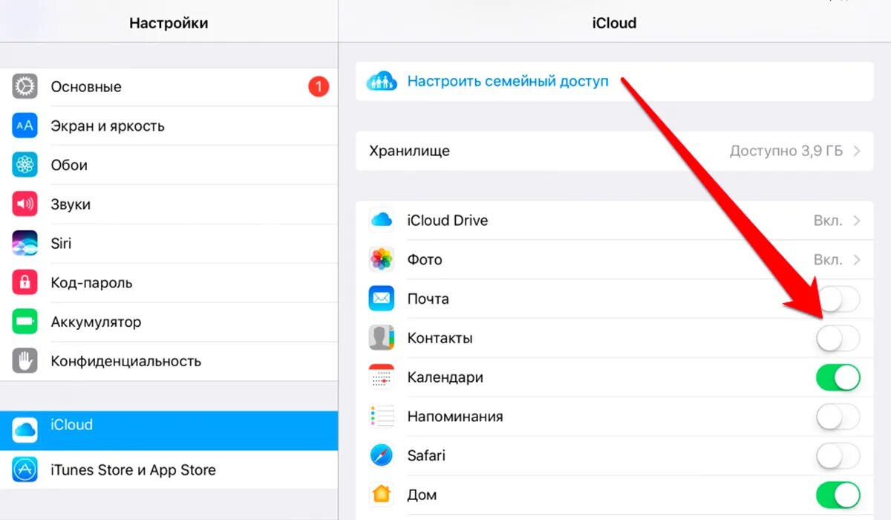891x520 pixels.
Task: Tap the iCloud header title
Action: 614,23
